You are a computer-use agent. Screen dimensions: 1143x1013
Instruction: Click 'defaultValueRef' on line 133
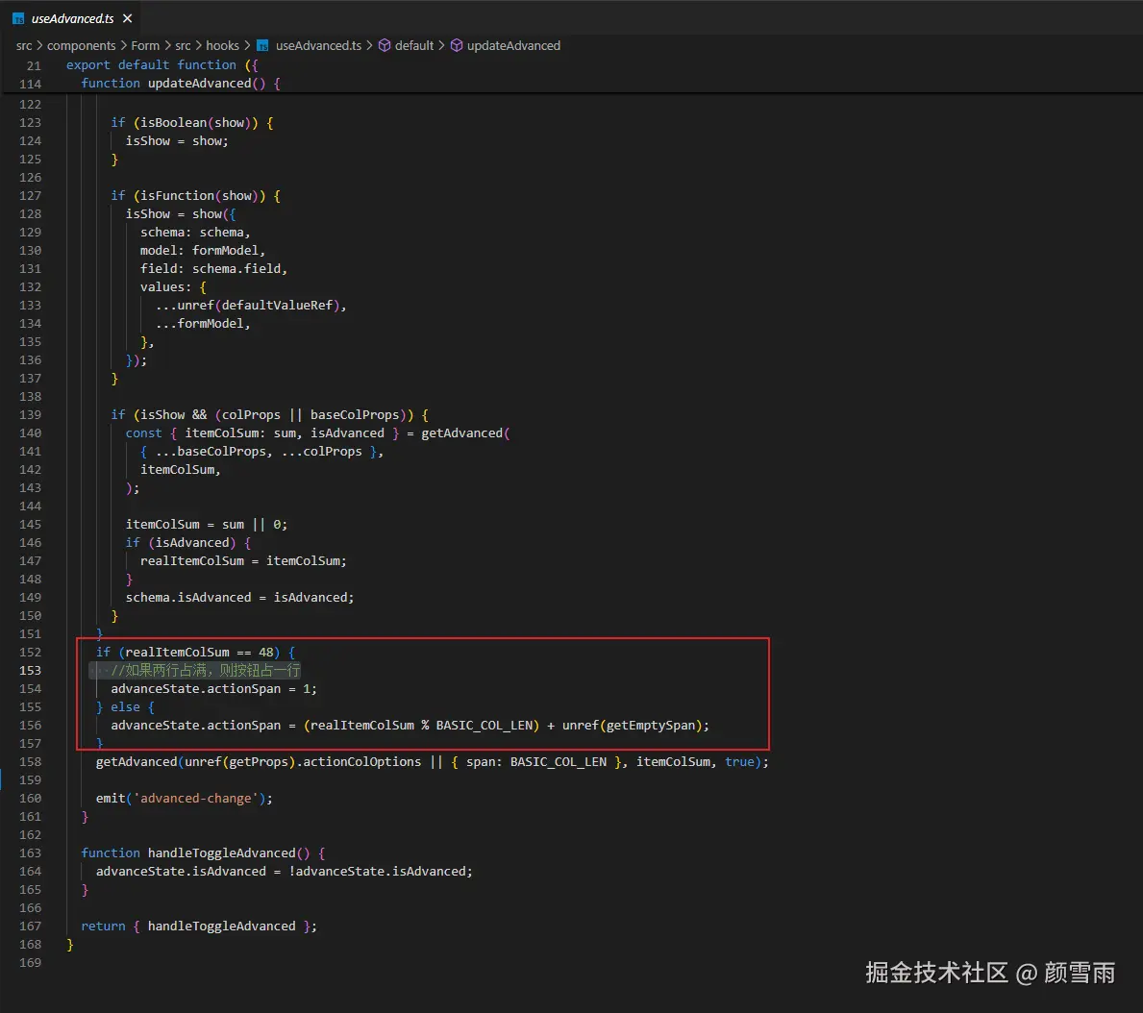[x=277, y=306]
